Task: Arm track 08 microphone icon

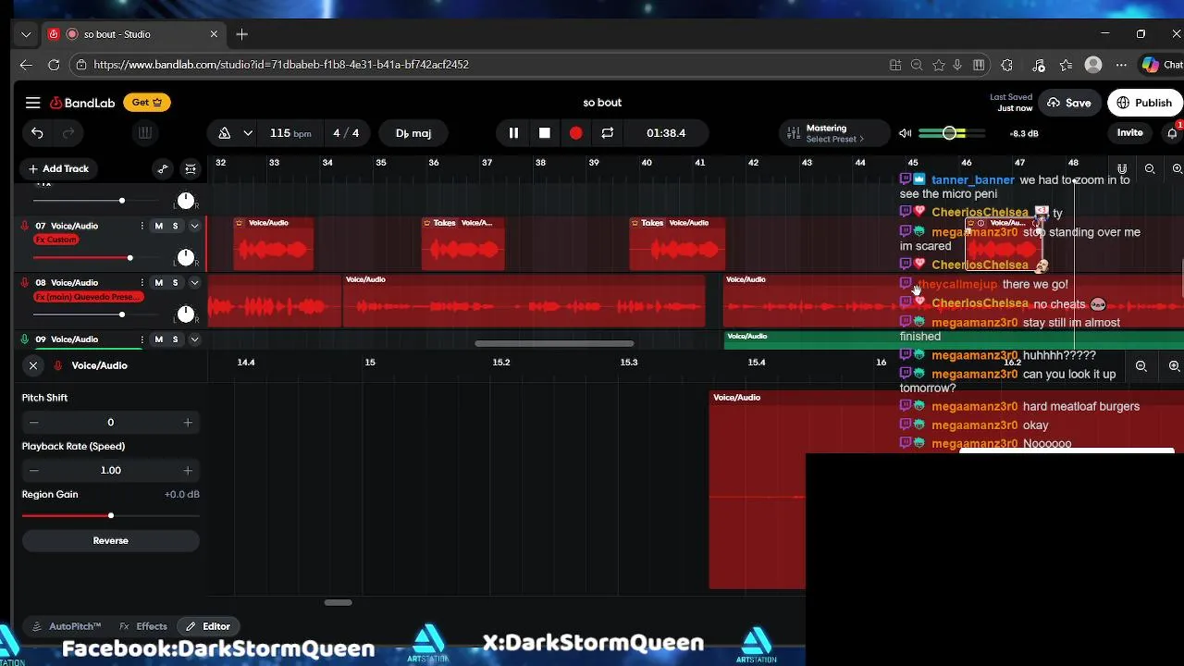Action: tap(25, 282)
